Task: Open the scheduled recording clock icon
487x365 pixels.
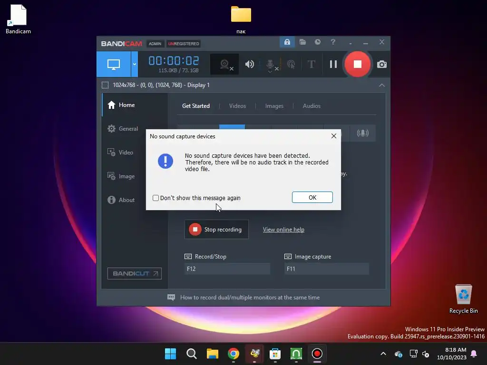Action: click(317, 42)
